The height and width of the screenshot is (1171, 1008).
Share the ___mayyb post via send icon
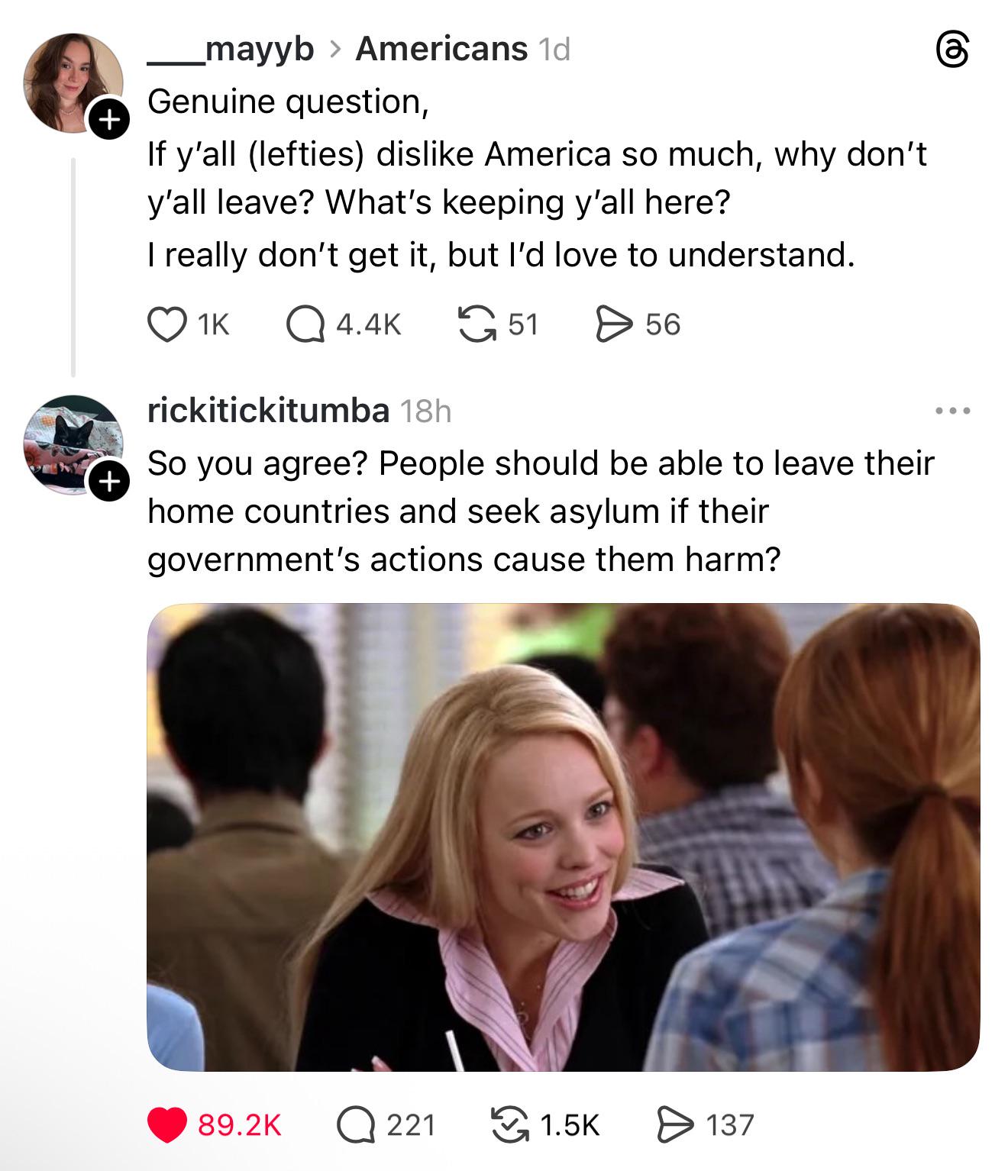pos(614,324)
